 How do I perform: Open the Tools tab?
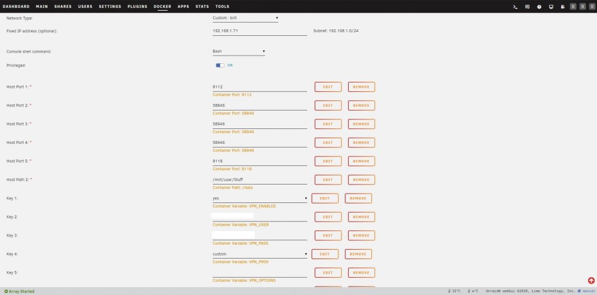coord(222,7)
